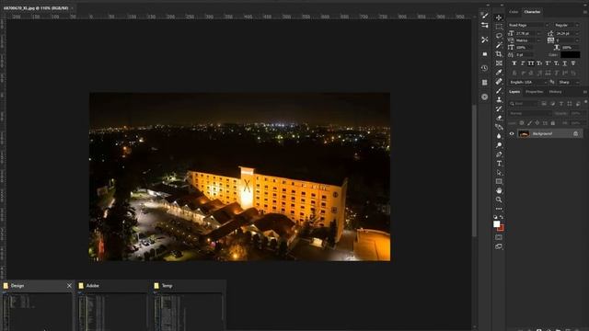Toggle Quick Mask mode
Image resolution: width=589 pixels, height=331 pixels.
[499, 237]
